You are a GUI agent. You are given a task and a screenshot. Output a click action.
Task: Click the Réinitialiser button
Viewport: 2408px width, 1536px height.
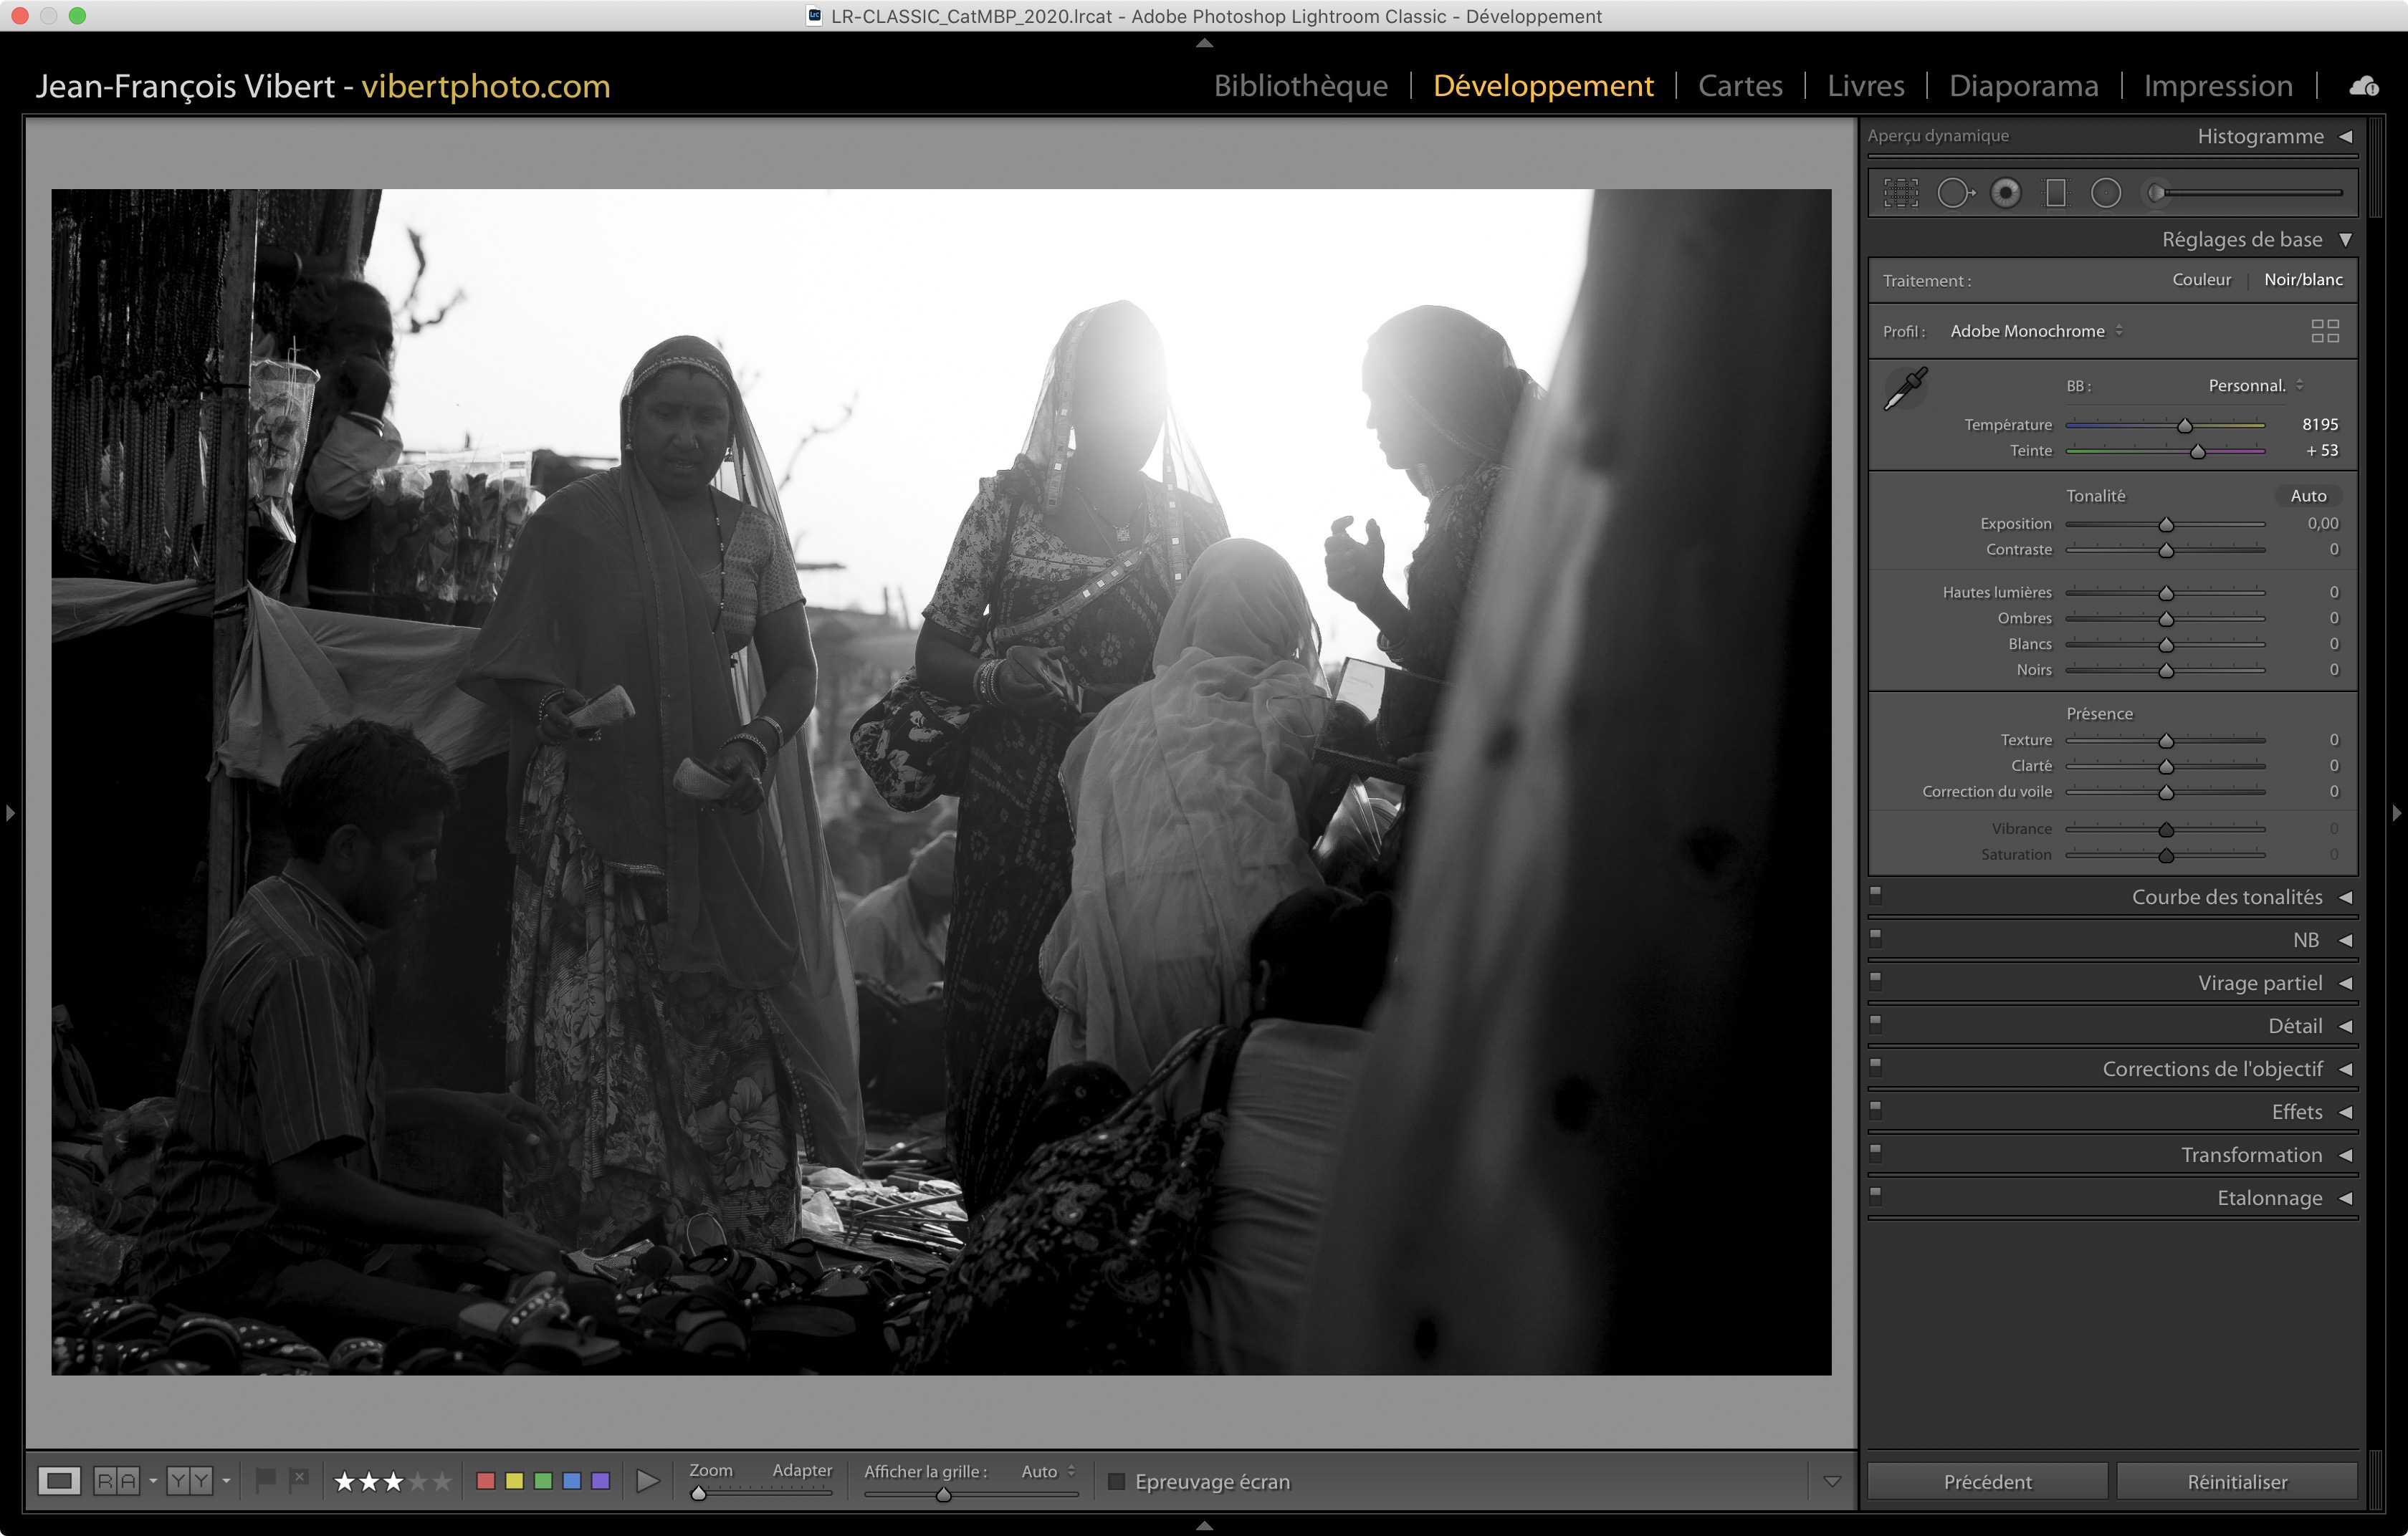tap(2236, 1481)
